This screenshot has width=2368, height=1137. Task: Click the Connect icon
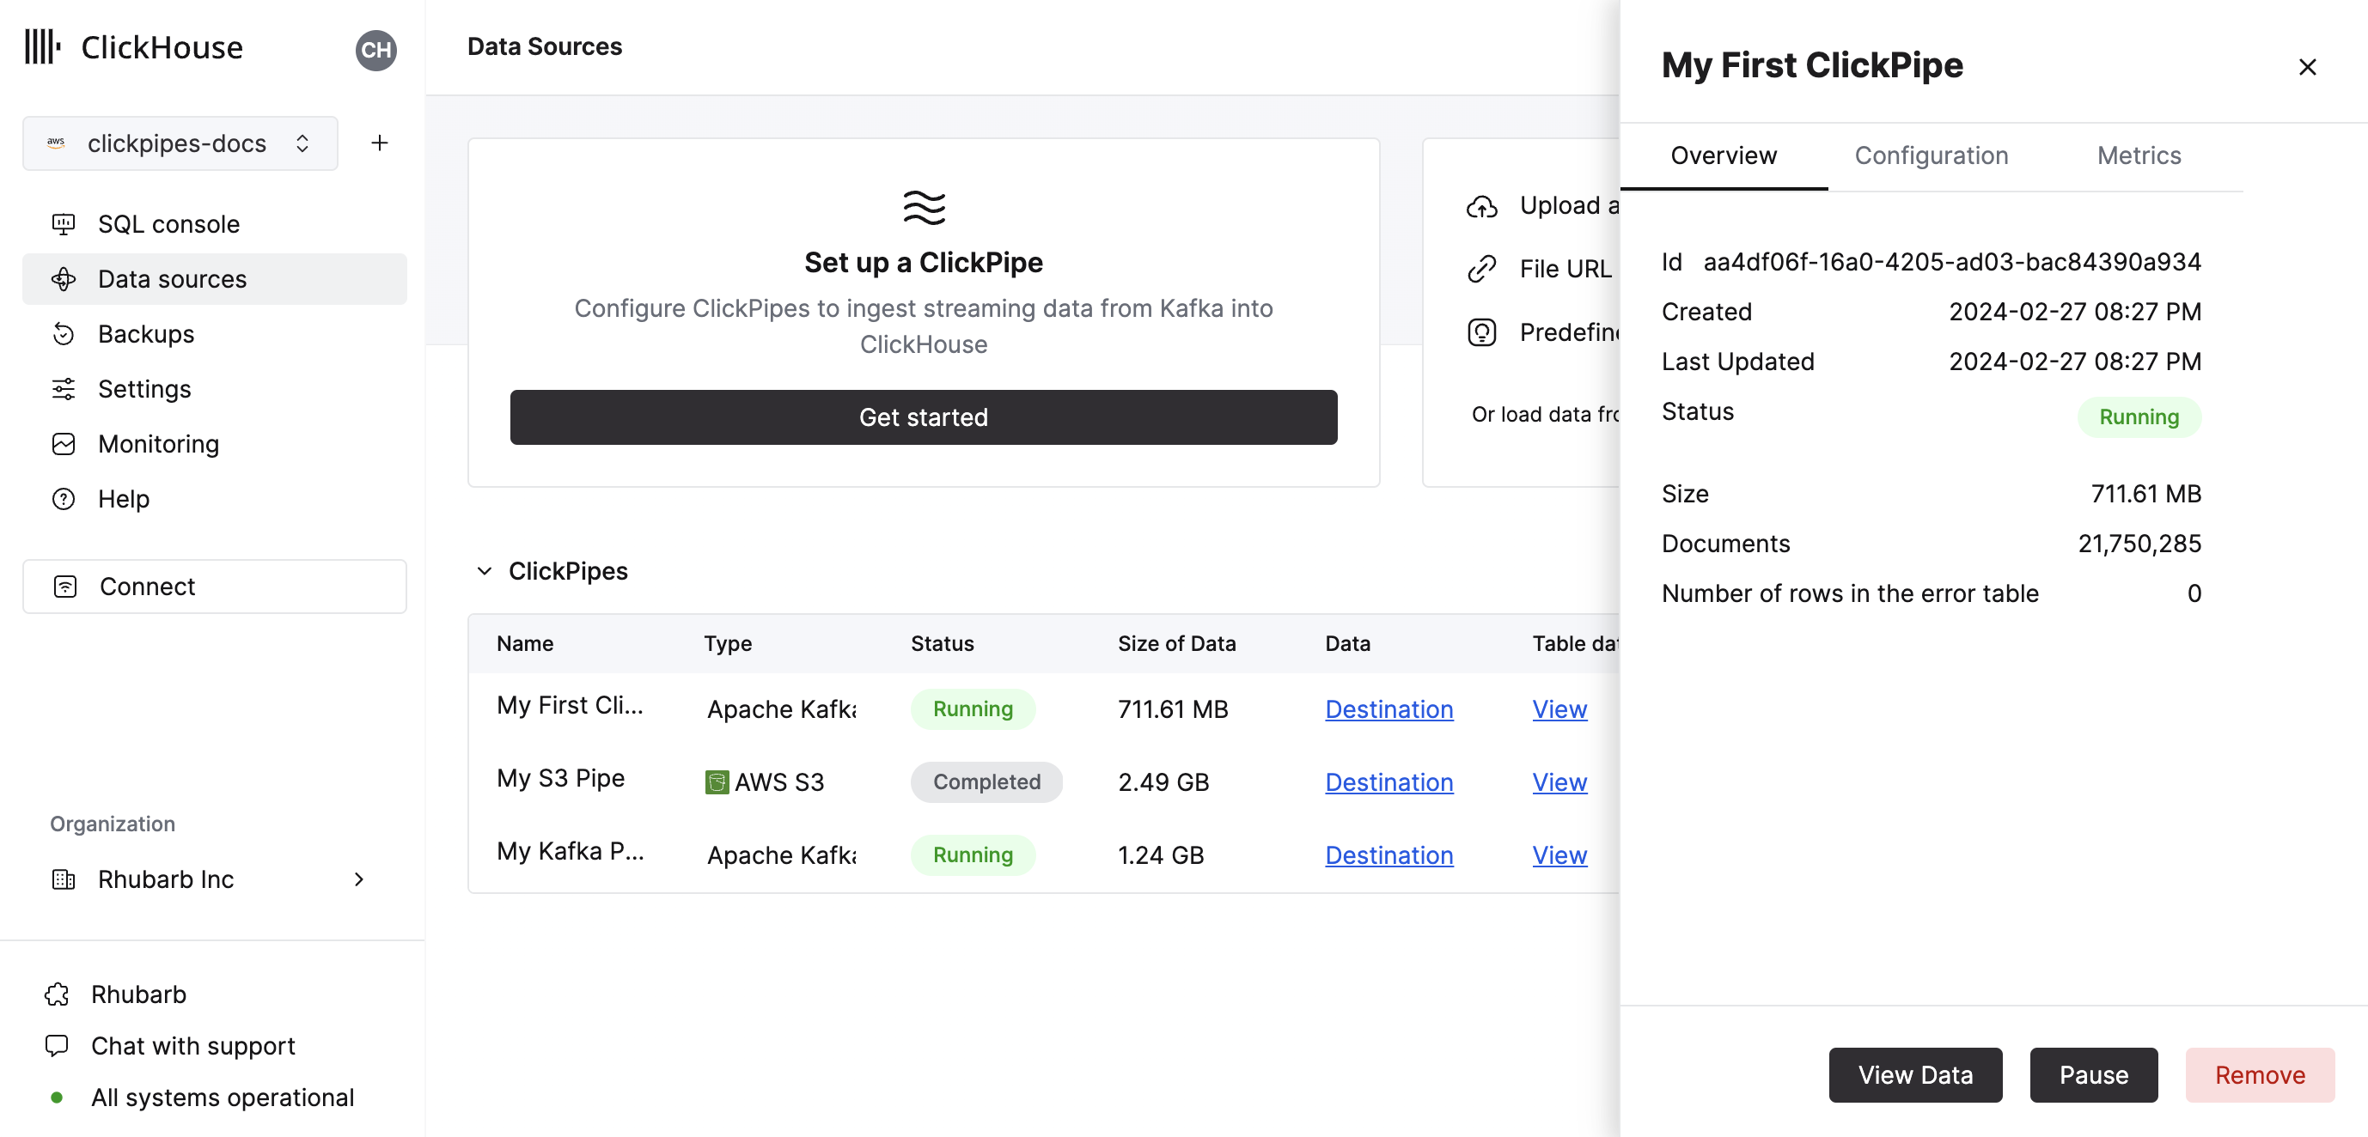(x=65, y=586)
